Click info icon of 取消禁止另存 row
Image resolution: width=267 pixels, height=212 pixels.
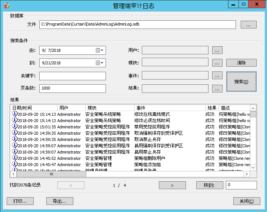[x=15, y=139]
